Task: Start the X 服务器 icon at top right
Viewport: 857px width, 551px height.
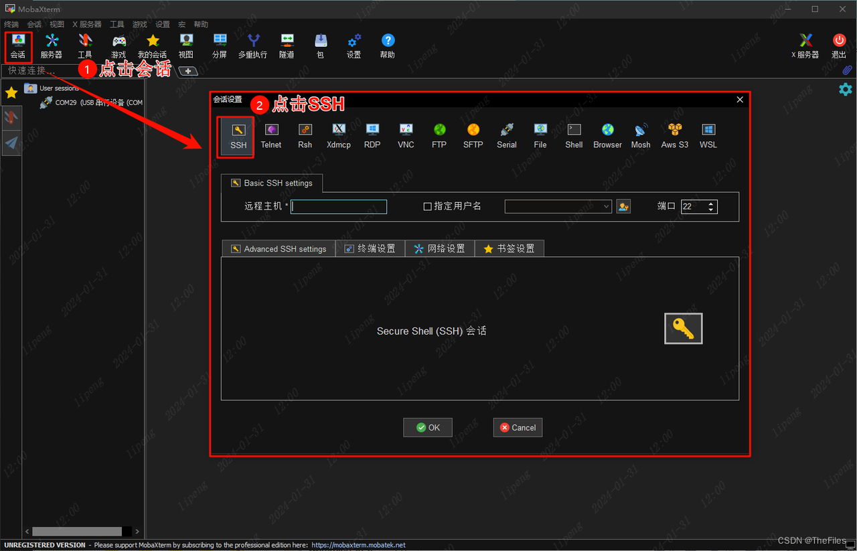Action: tap(805, 47)
